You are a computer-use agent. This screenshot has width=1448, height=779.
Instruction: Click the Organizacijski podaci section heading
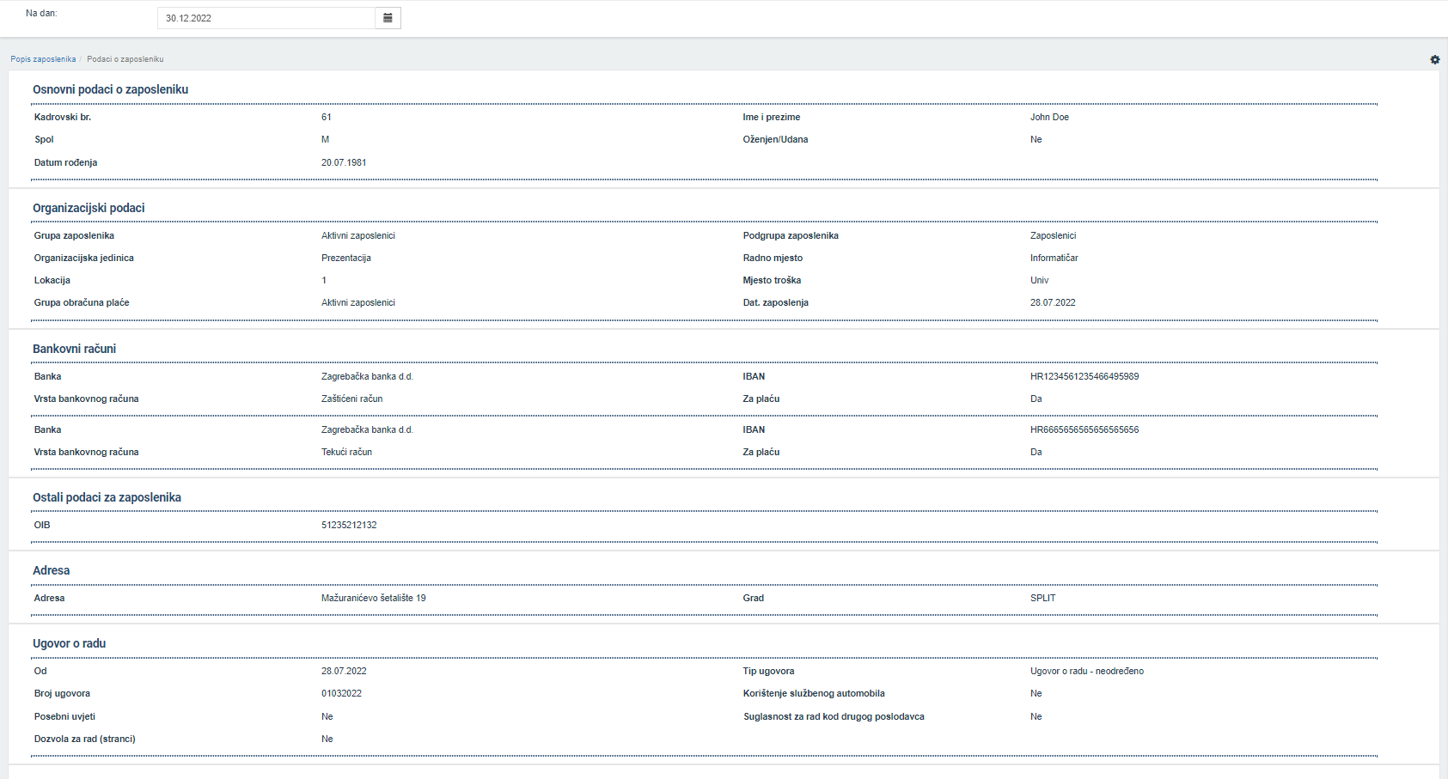click(x=89, y=208)
